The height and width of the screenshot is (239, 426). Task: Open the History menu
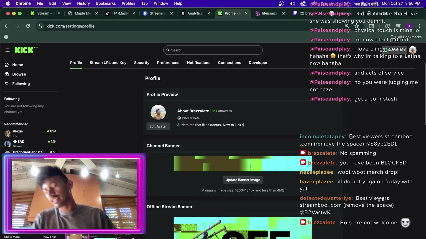pyautogui.click(x=83, y=3)
